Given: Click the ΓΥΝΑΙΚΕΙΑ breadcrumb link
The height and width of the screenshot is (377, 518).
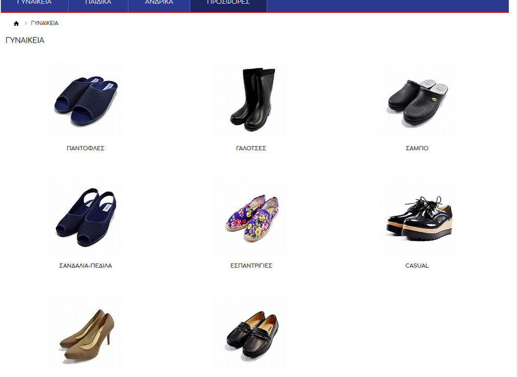Looking at the screenshot, I should (x=45, y=23).
